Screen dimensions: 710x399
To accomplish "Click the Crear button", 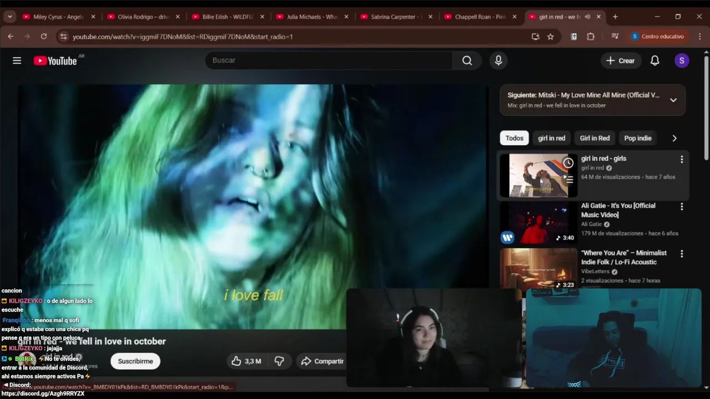I will 621,60.
